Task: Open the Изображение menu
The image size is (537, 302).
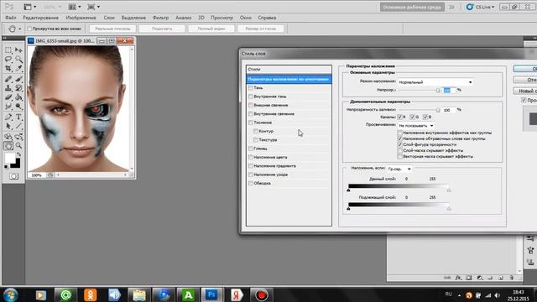Action: (81, 18)
